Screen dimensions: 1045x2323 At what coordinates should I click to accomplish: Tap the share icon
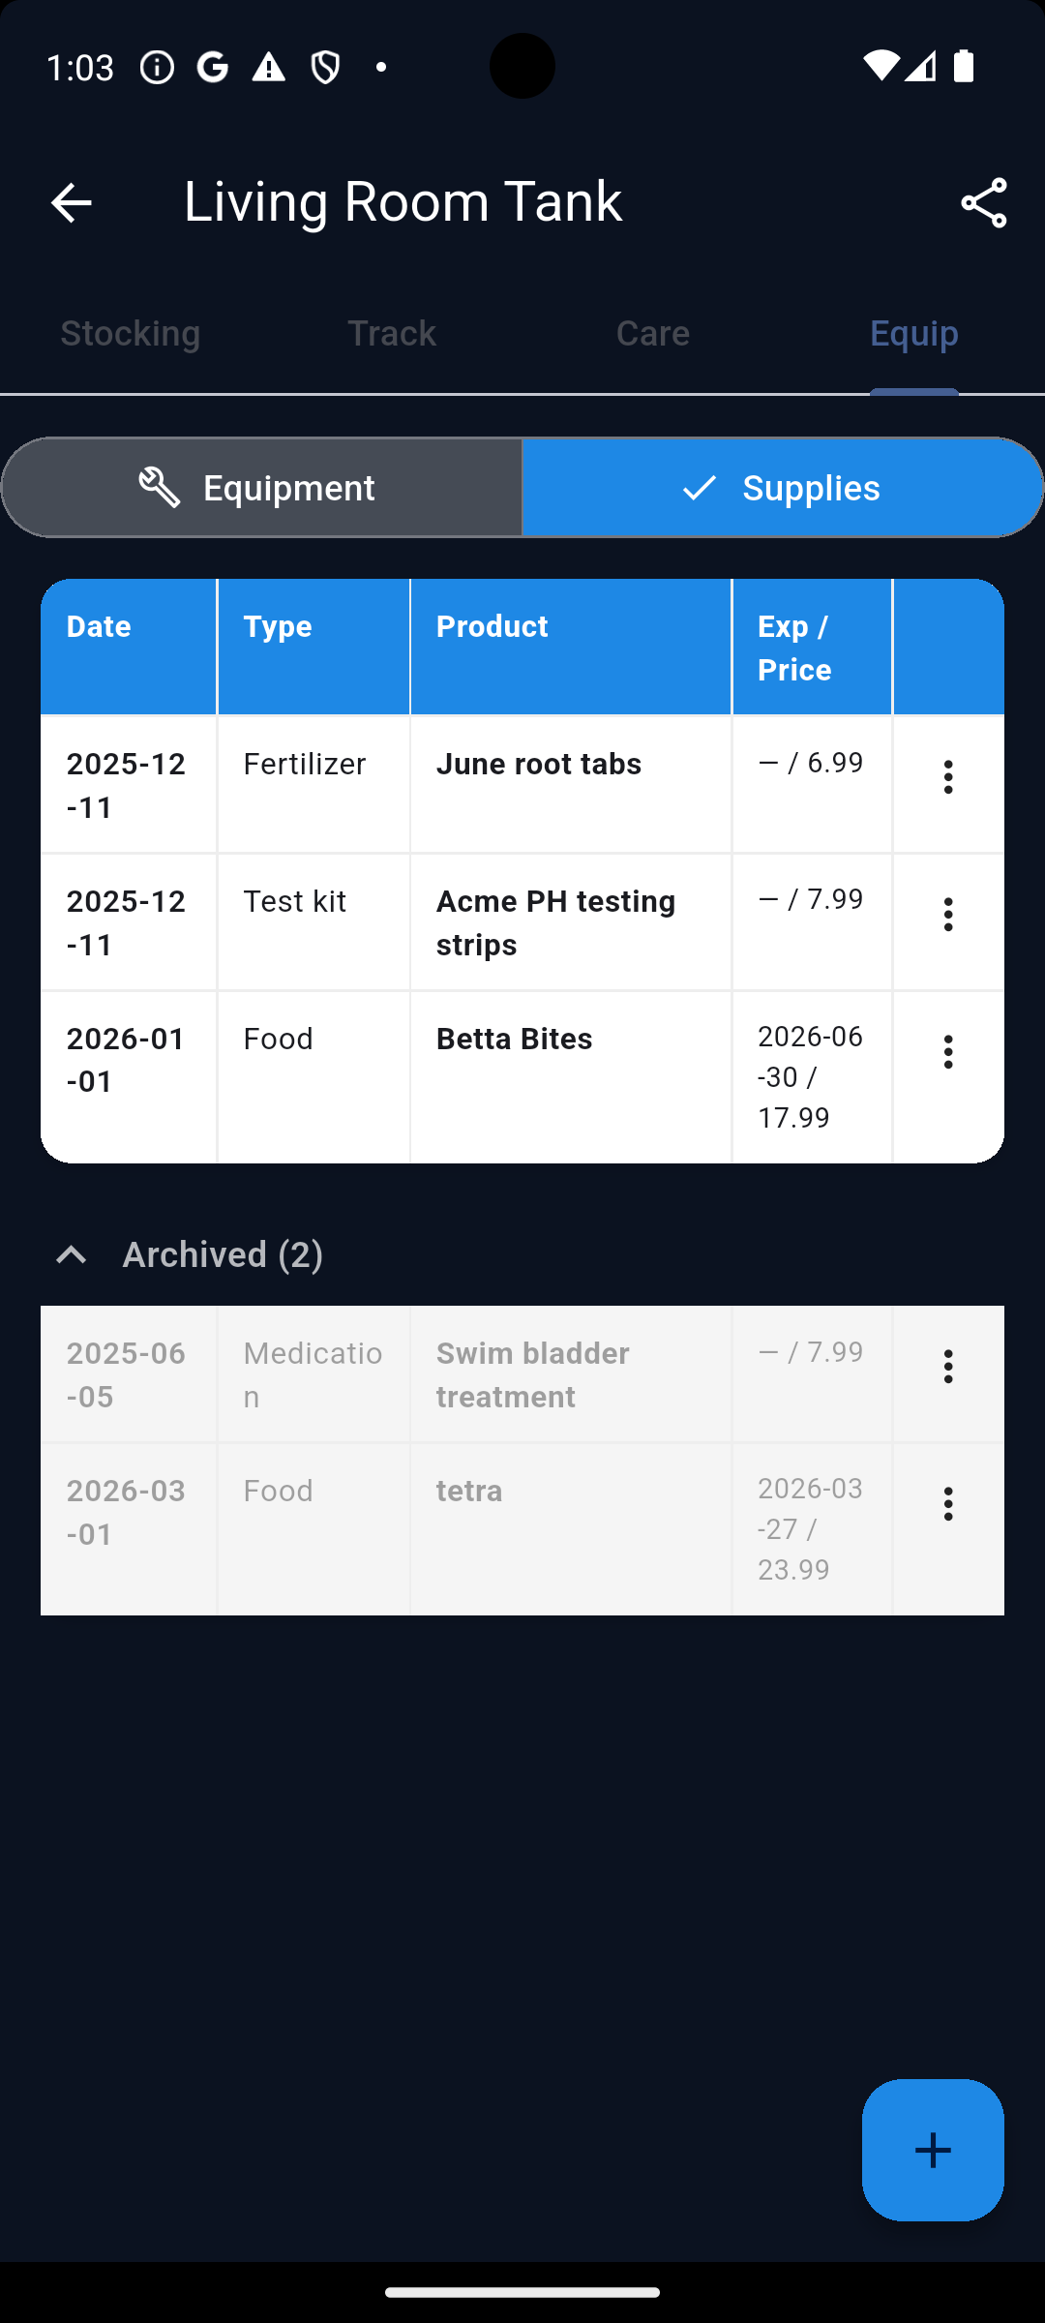point(983,203)
